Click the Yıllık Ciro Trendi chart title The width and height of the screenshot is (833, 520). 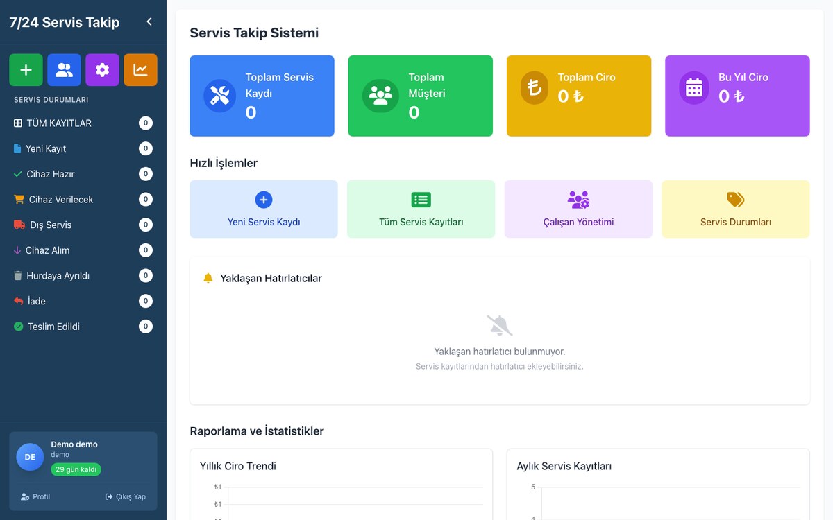pyautogui.click(x=238, y=466)
